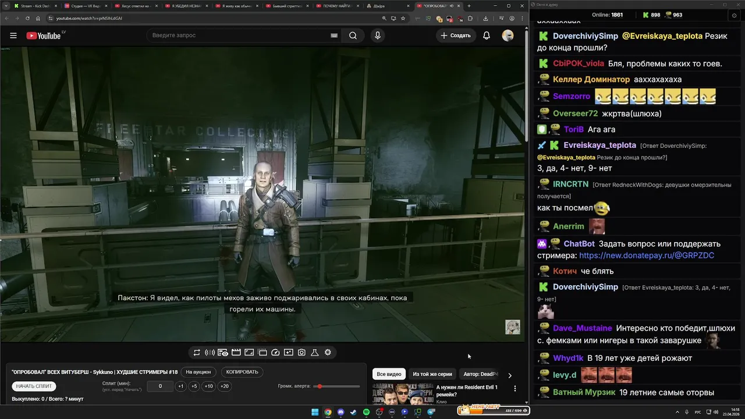Screen dimensions: 745x419
Task: Open the YouTube hamburger guide menu
Action: point(13,35)
